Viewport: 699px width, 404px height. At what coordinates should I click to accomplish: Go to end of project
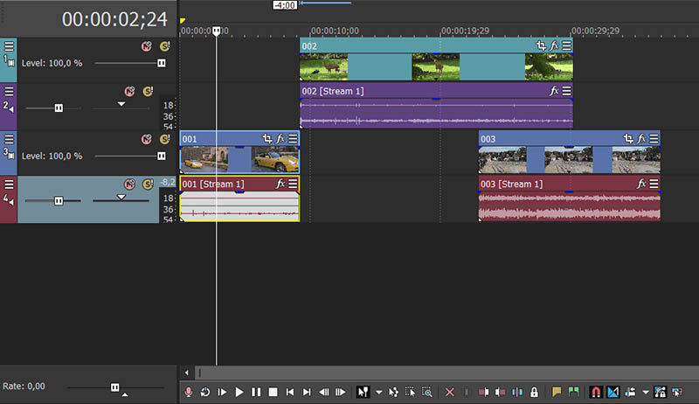tap(307, 392)
